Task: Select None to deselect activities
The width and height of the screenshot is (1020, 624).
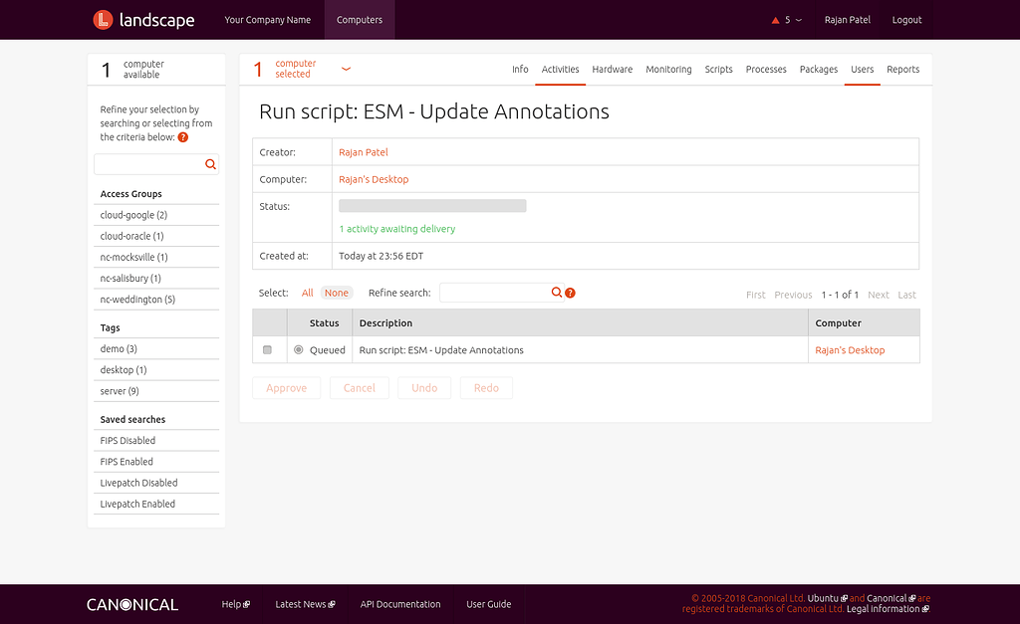Action: 337,293
